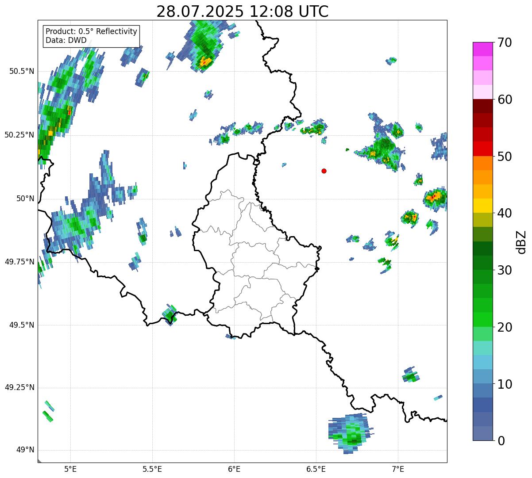Click the "Product: 0.5° Reflectivity" label
Screen dimensions: 532x478
tap(92, 32)
